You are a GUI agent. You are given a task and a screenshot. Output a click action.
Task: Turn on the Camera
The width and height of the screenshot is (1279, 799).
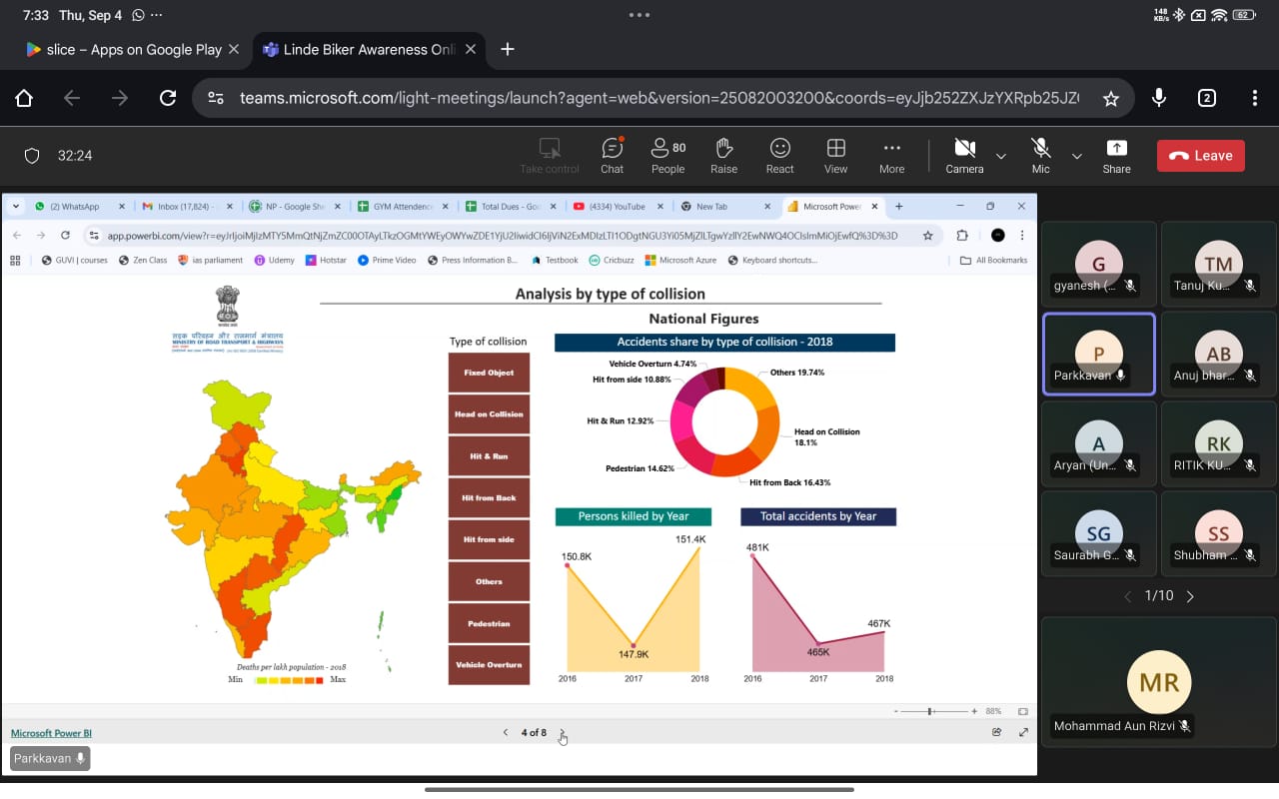[x=964, y=155]
